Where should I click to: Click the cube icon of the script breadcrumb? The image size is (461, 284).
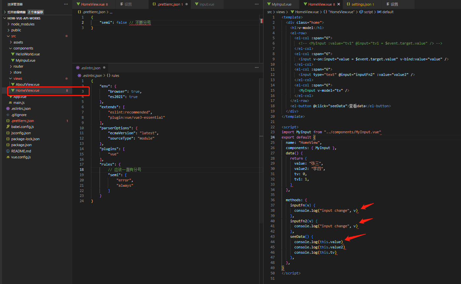[x=361, y=12]
